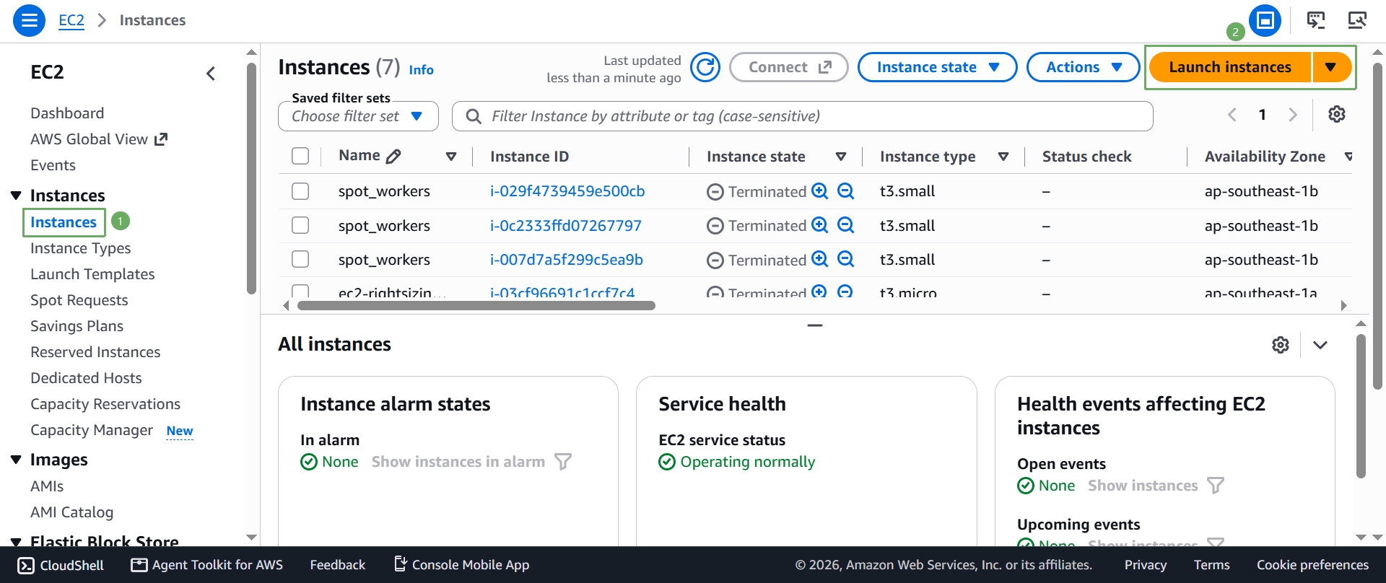Open Dashboard in the EC2 sidebar

pos(67,113)
